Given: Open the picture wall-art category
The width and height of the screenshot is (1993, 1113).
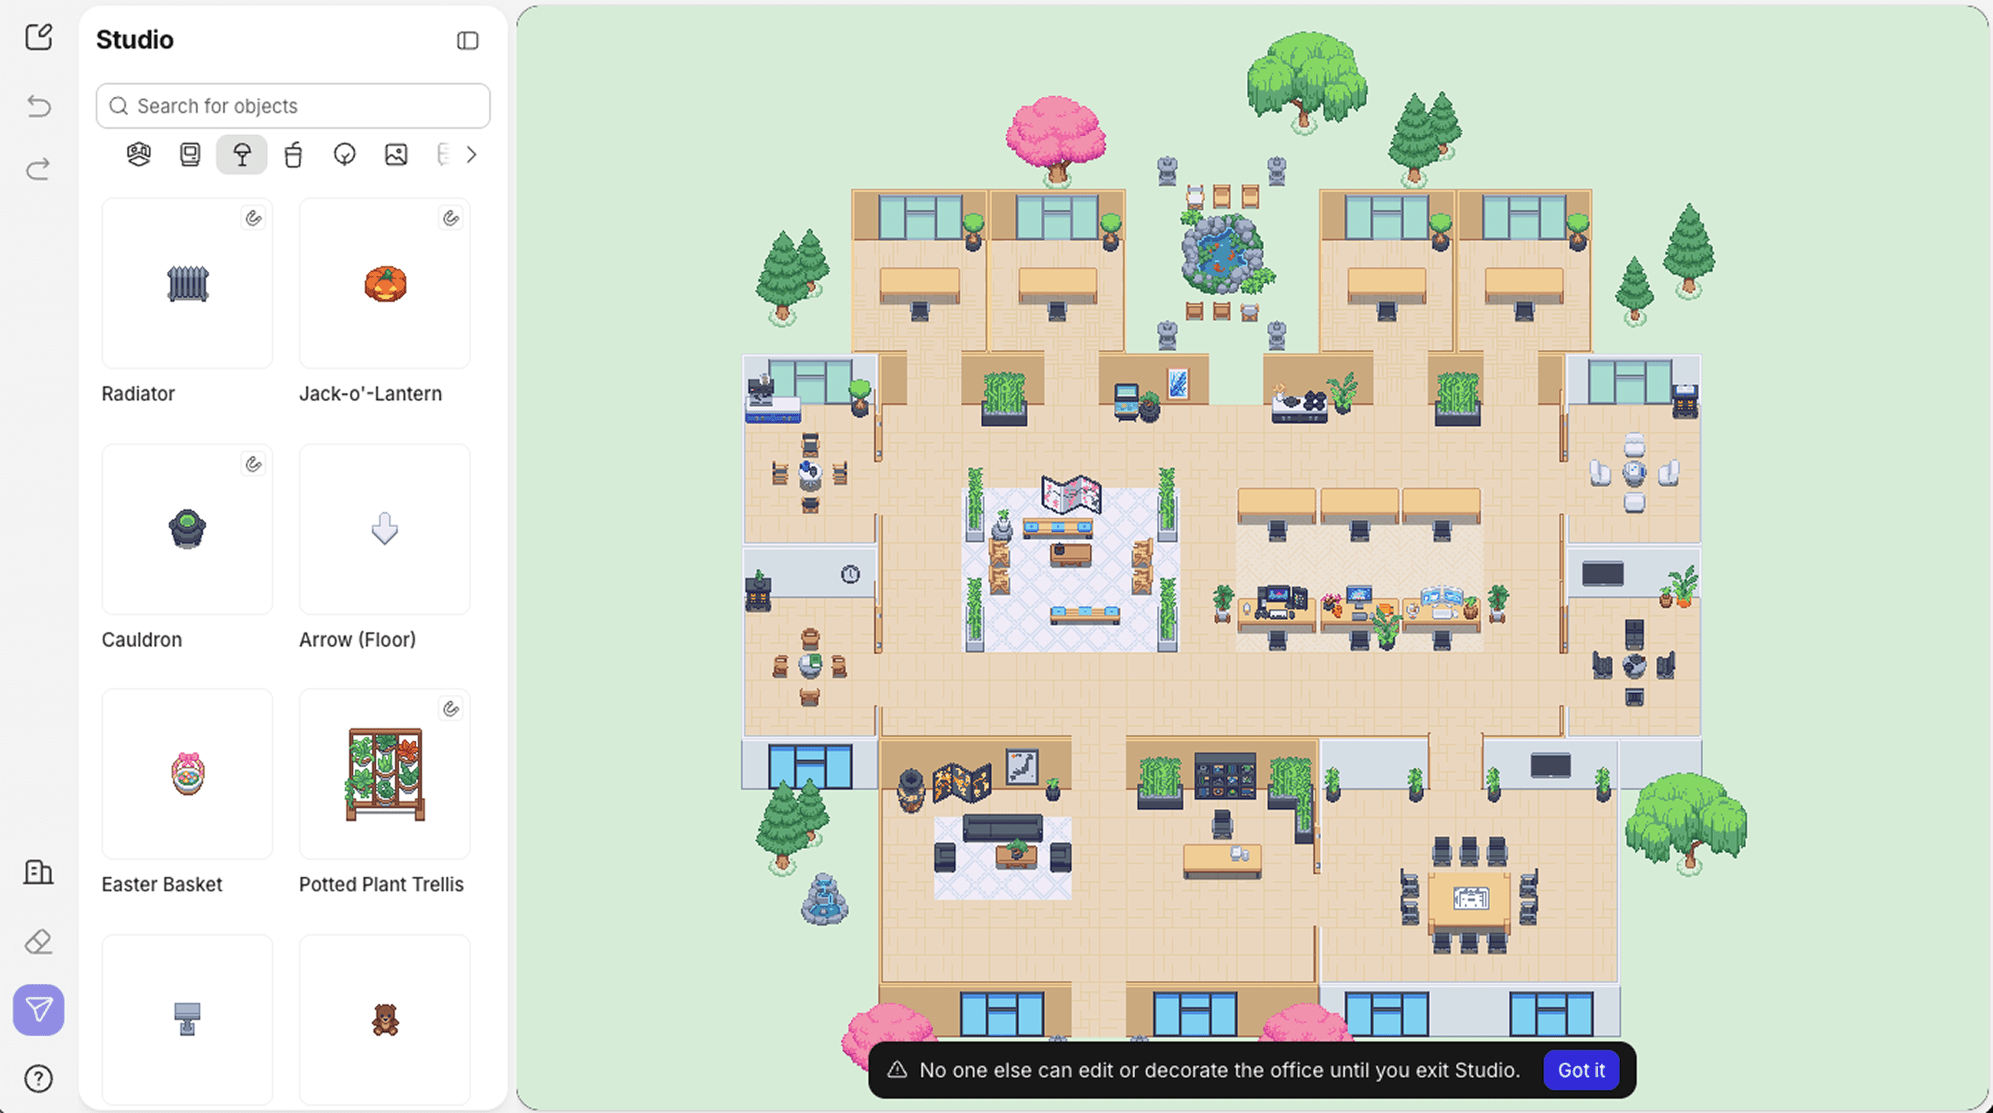Looking at the screenshot, I should pyautogui.click(x=396, y=155).
